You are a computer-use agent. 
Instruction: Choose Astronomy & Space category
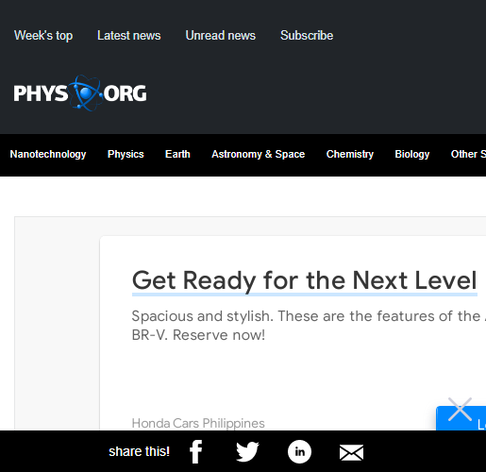tap(259, 154)
